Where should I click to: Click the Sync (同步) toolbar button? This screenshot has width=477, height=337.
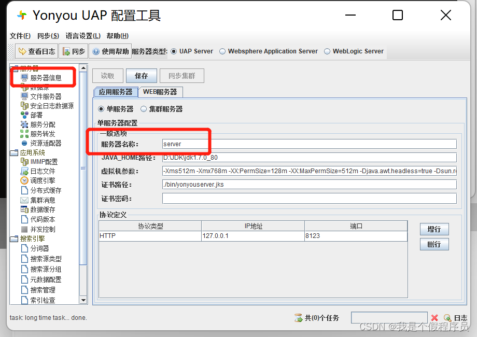point(74,51)
